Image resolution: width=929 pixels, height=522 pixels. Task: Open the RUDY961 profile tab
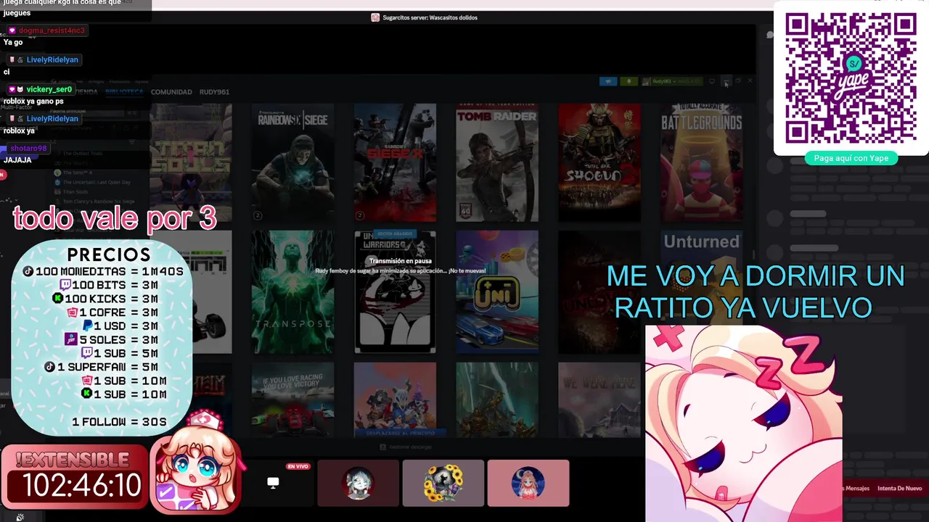(x=215, y=92)
